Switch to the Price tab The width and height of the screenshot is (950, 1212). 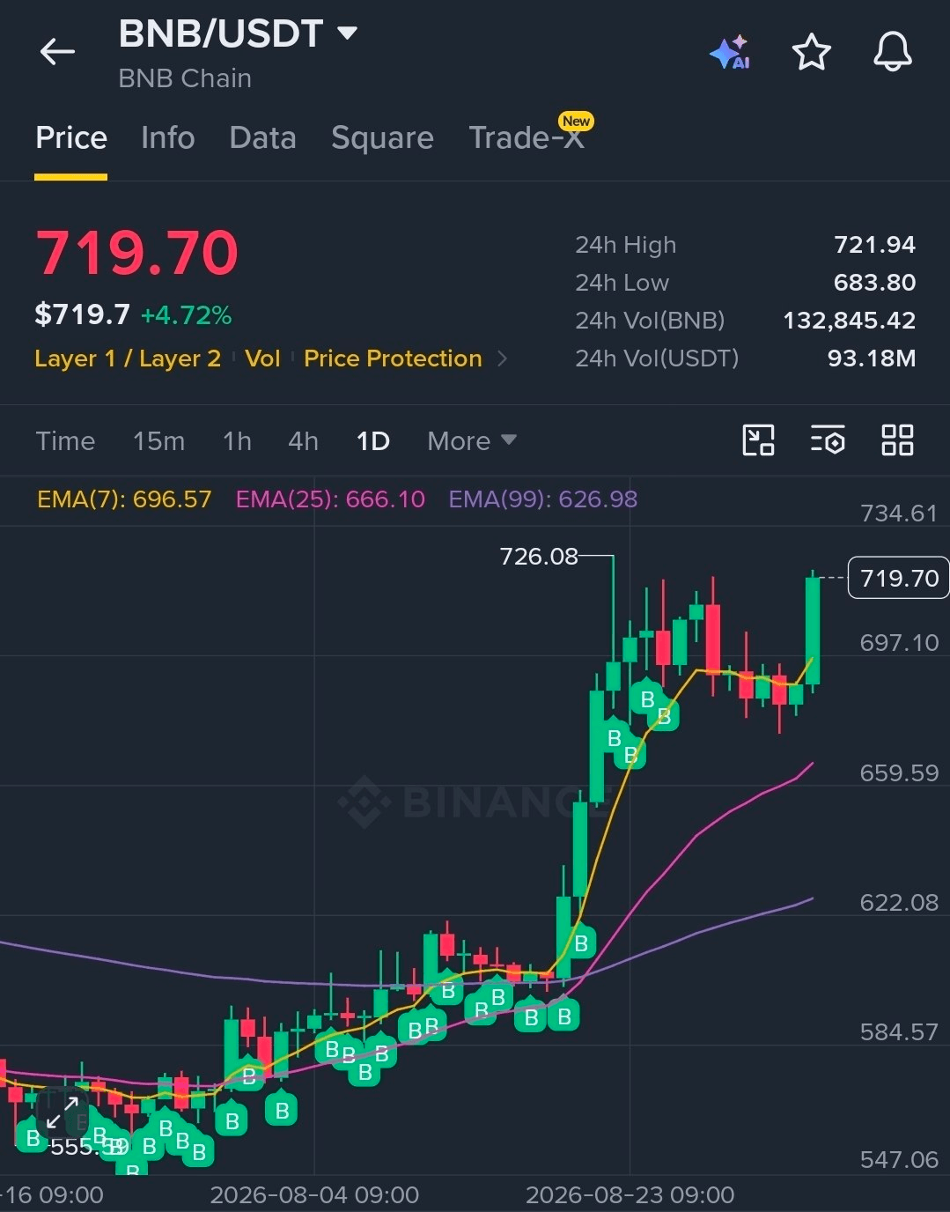click(71, 137)
